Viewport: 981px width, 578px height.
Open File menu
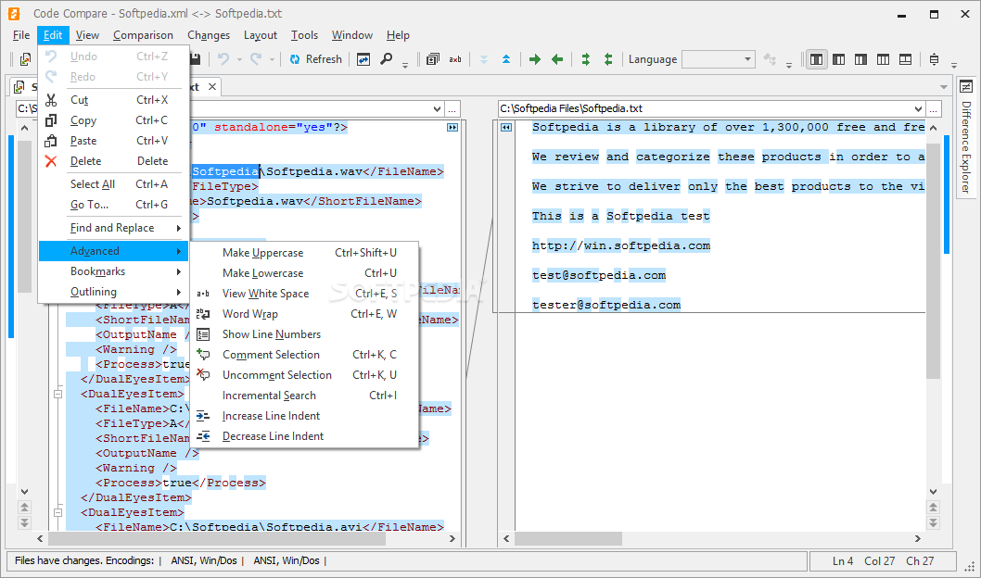coord(21,35)
